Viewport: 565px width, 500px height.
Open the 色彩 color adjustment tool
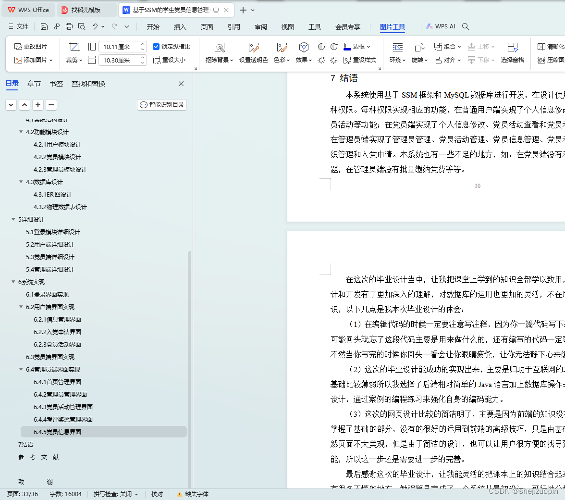click(x=282, y=52)
